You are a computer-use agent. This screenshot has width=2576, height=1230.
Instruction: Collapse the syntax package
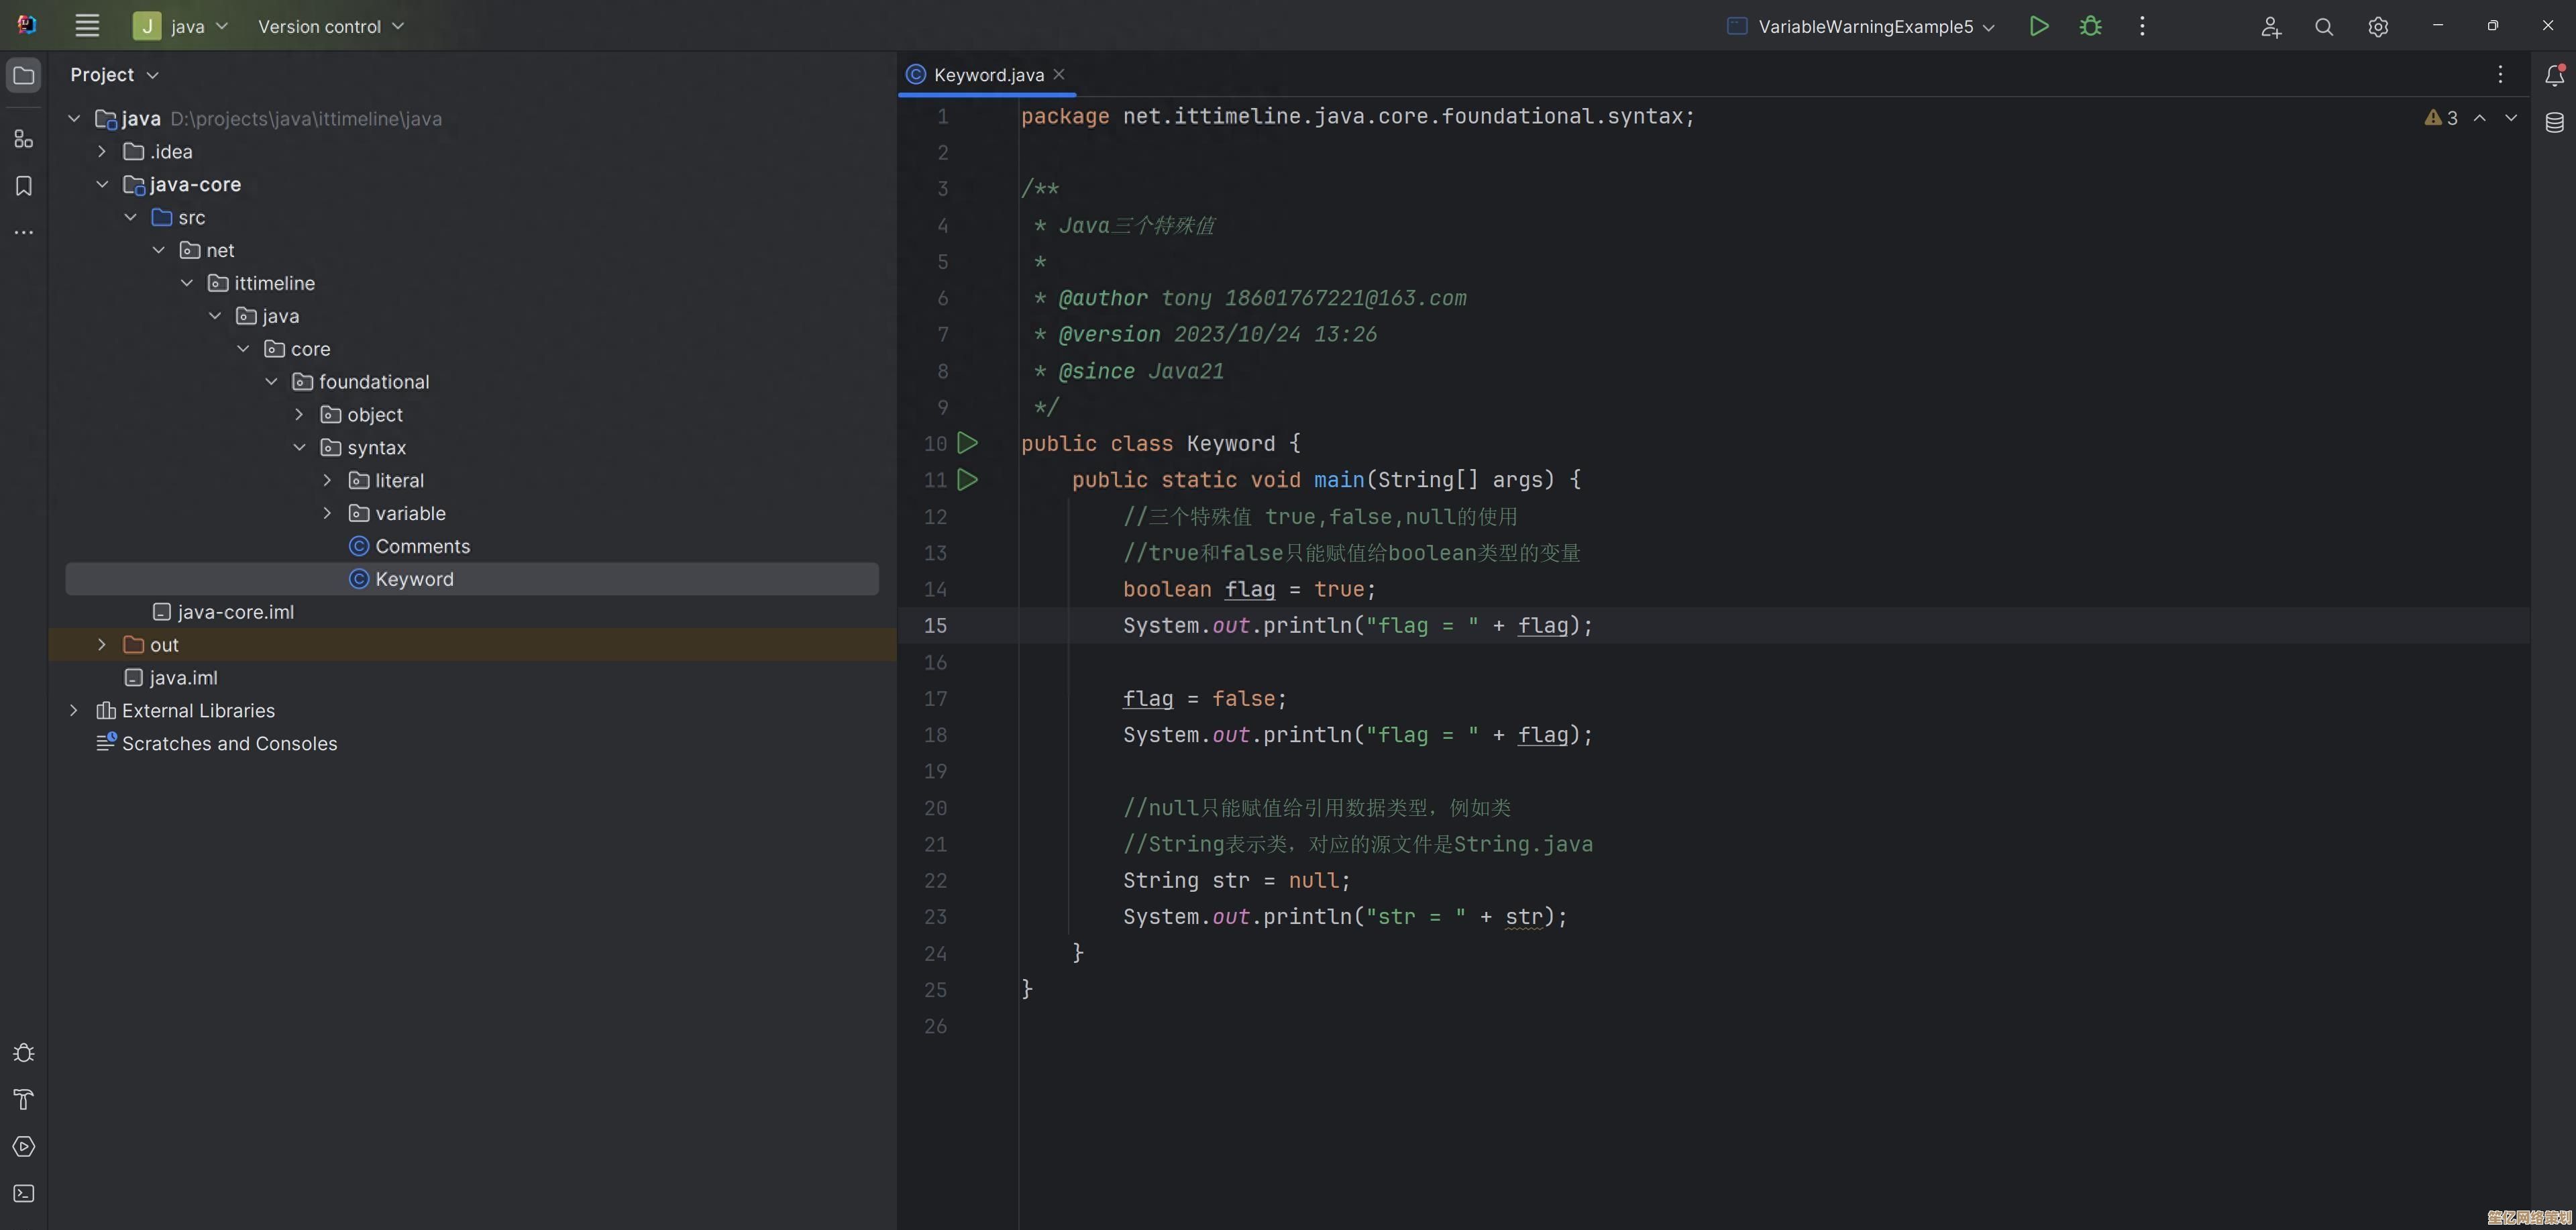point(299,447)
